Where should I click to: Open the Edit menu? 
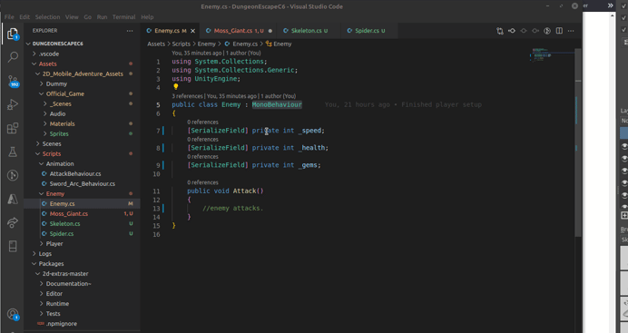[25, 17]
